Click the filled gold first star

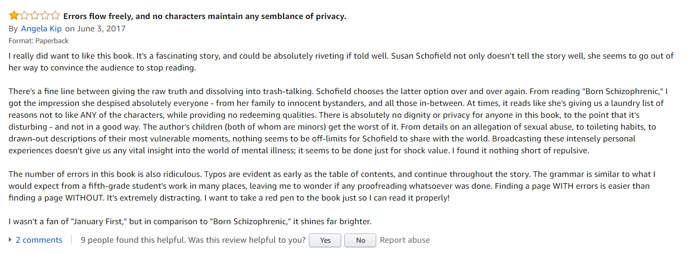coord(13,16)
